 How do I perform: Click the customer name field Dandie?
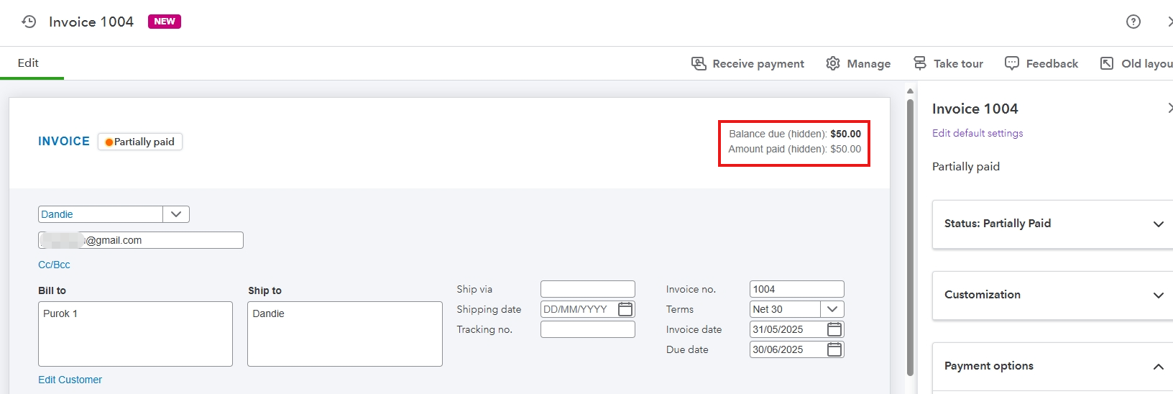pos(101,214)
